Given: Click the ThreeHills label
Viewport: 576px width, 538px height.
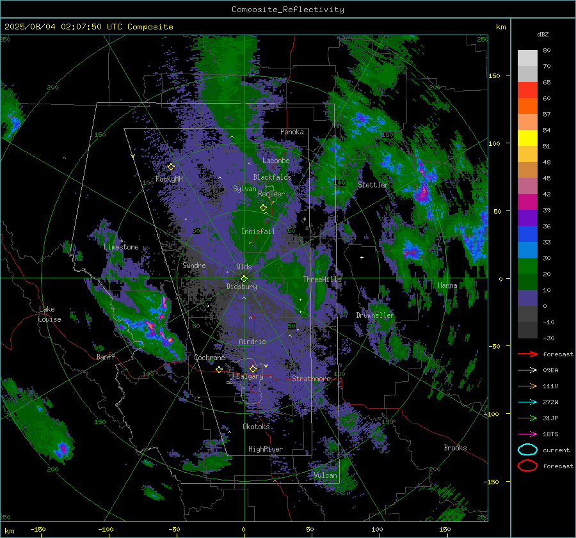Looking at the screenshot, I should [322, 280].
